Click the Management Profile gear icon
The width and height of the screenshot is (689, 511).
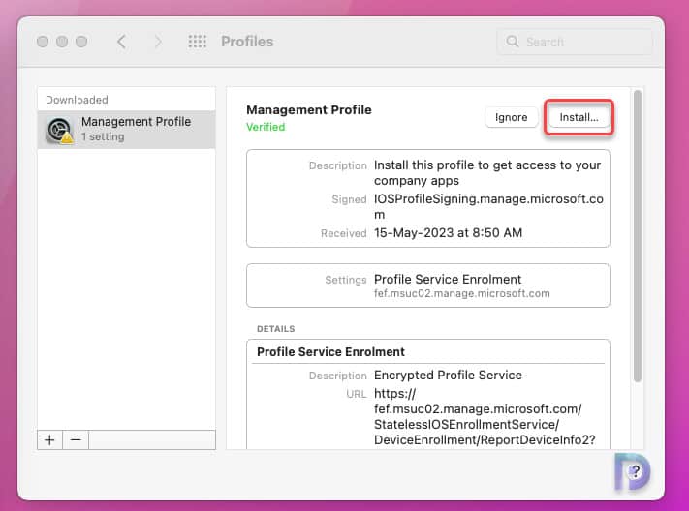(60, 131)
